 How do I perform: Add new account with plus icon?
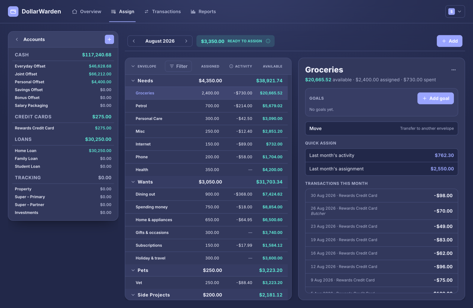pos(109,39)
